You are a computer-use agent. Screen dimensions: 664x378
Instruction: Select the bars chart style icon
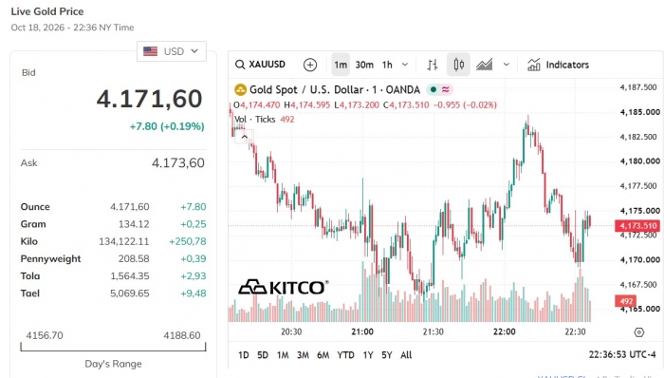click(x=432, y=65)
